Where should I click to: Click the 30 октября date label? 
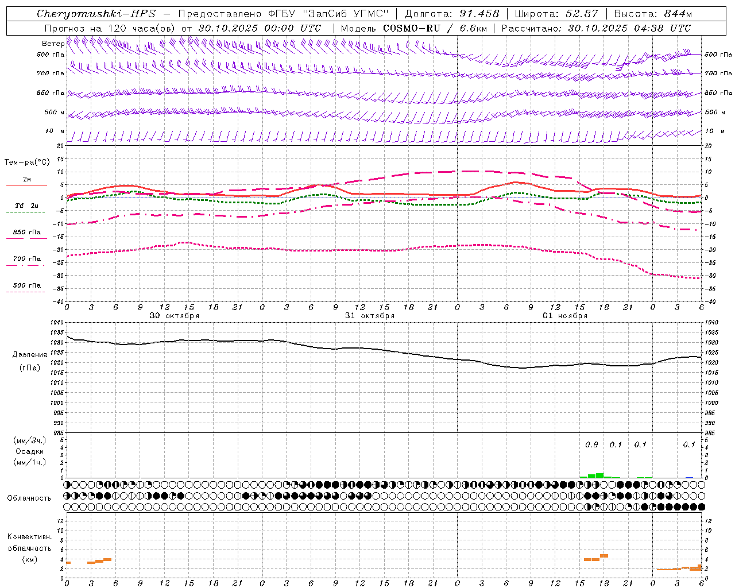tap(175, 316)
